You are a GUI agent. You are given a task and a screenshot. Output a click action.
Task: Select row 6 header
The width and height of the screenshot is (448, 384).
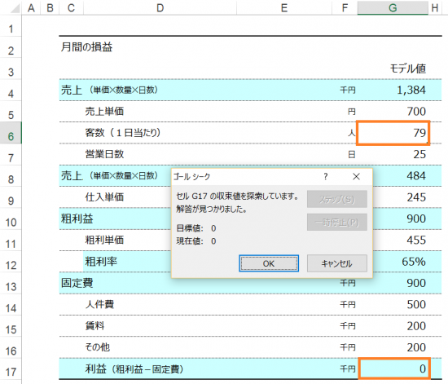[x=11, y=136]
